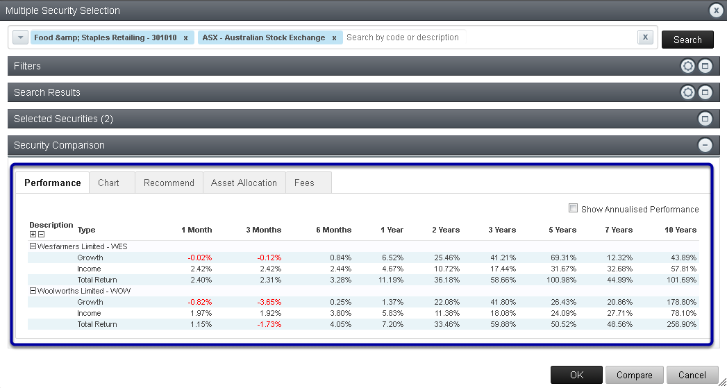Click the 10 Years column header
The image size is (727, 388).
coord(679,230)
